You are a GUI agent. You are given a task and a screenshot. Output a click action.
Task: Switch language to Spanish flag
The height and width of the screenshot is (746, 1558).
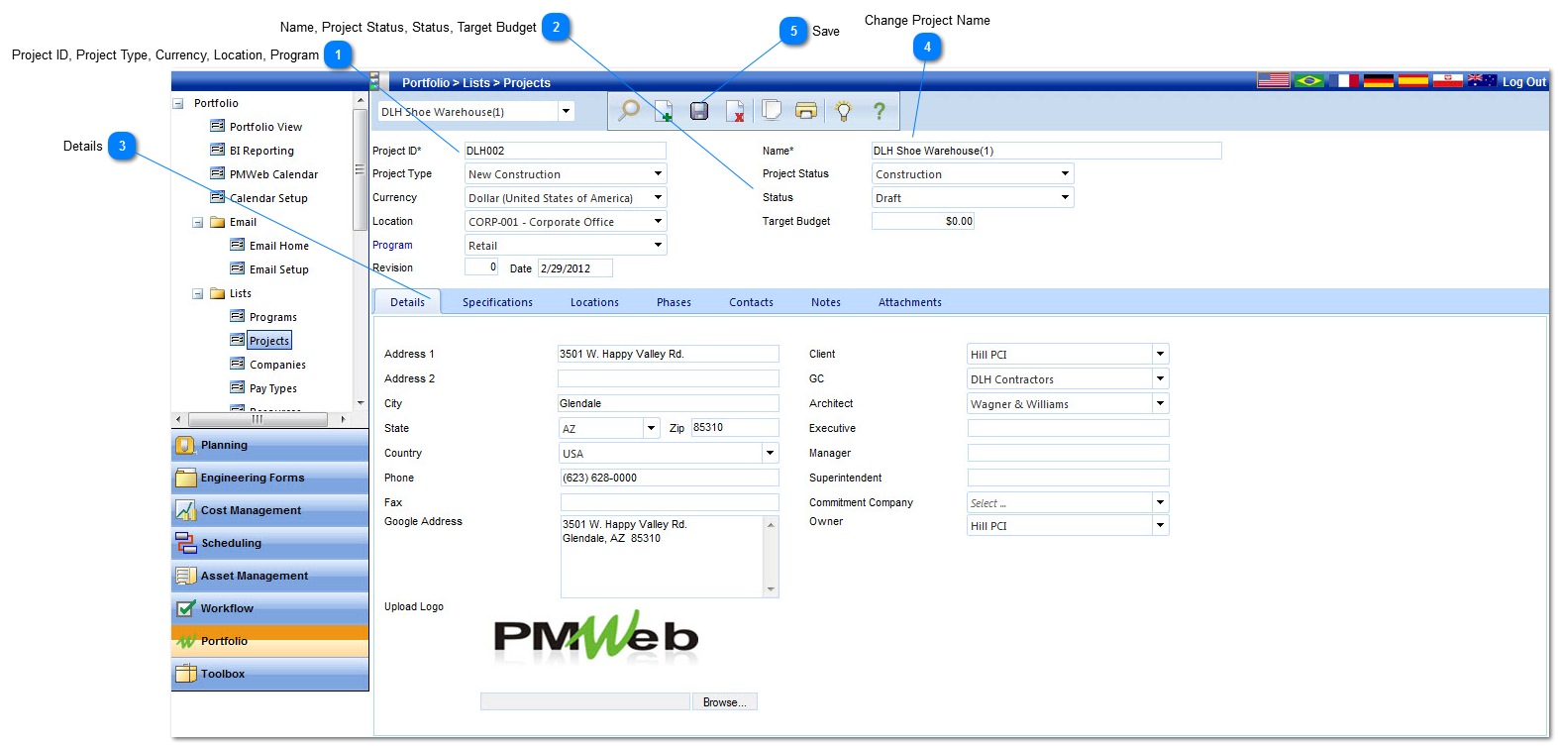point(1413,80)
